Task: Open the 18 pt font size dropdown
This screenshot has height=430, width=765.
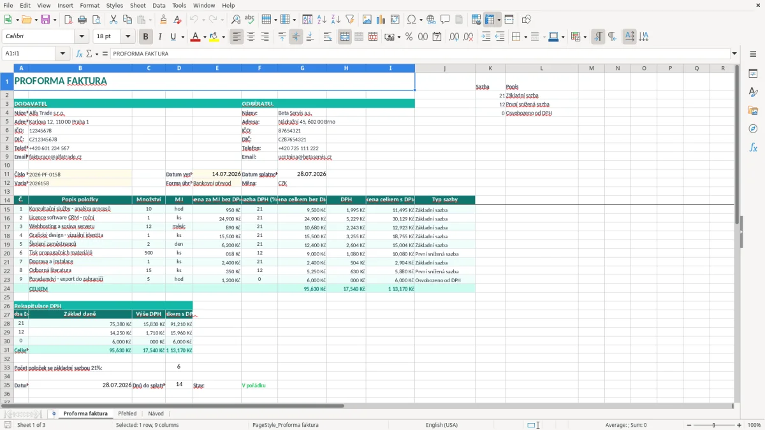Action: click(127, 37)
